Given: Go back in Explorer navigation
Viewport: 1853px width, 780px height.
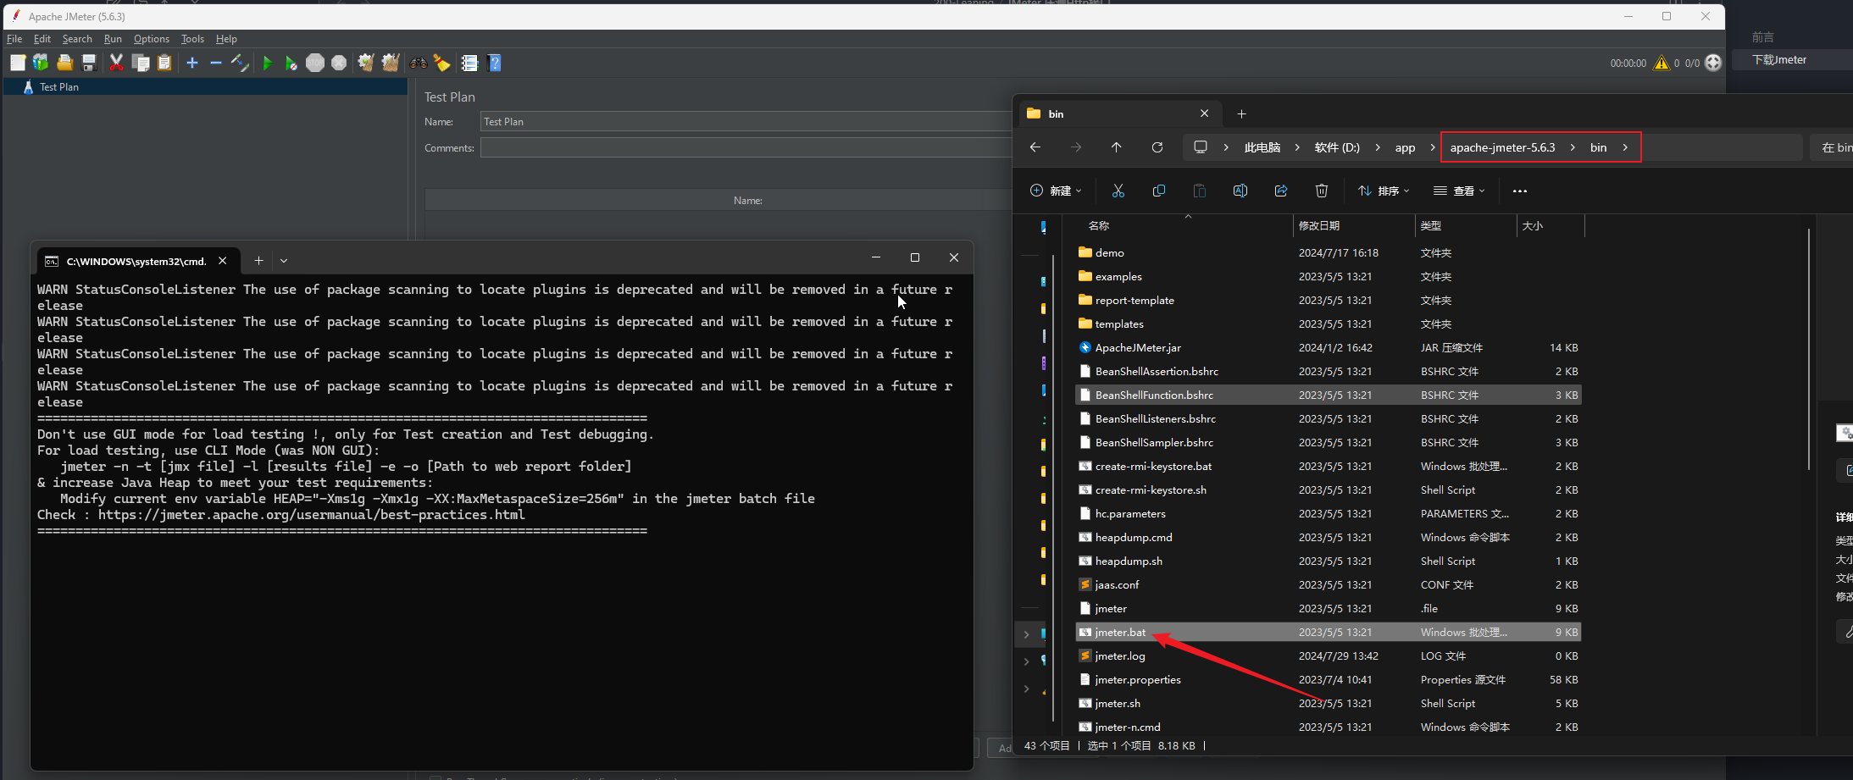Looking at the screenshot, I should [1035, 147].
